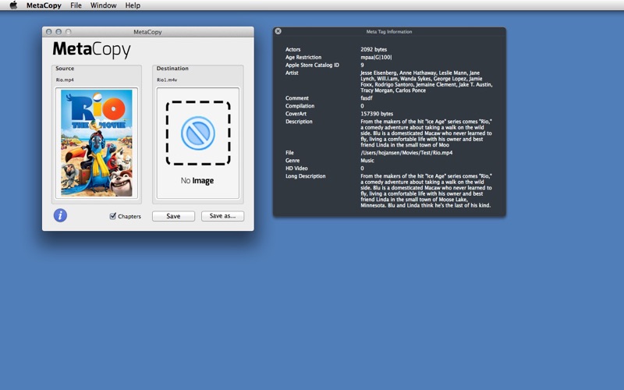This screenshot has height=390, width=624.
Task: Close the Meta Tag Information panel
Action: click(x=278, y=31)
